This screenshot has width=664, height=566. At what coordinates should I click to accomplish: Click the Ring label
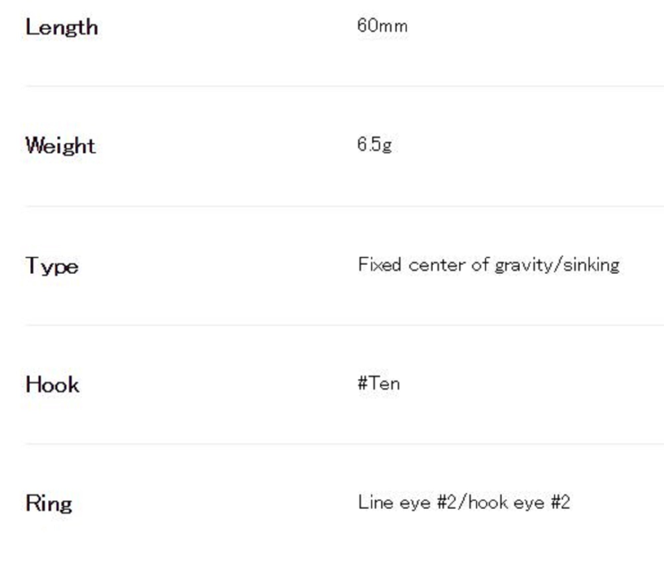point(49,503)
